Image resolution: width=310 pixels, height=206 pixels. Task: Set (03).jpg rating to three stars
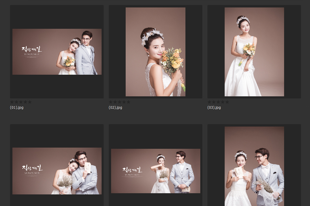click(x=218, y=102)
